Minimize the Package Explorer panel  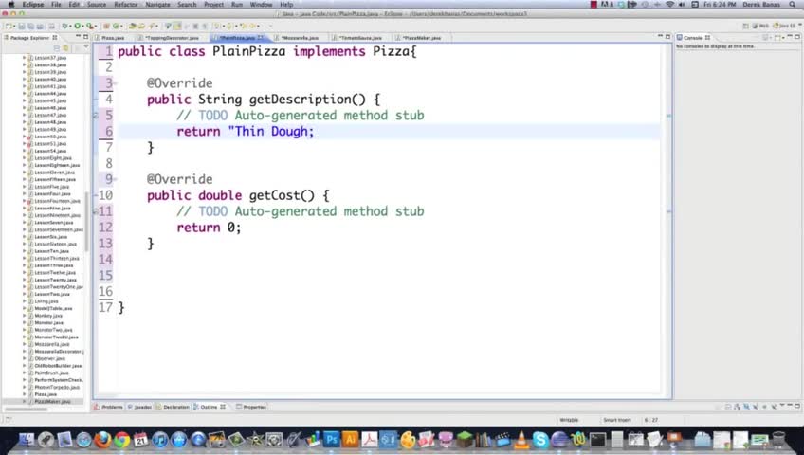[79, 37]
